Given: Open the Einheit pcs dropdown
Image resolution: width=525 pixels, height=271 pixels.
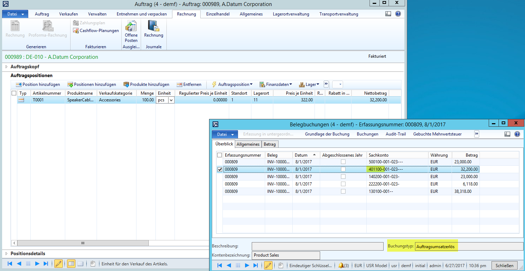Looking at the screenshot, I should [x=171, y=100].
